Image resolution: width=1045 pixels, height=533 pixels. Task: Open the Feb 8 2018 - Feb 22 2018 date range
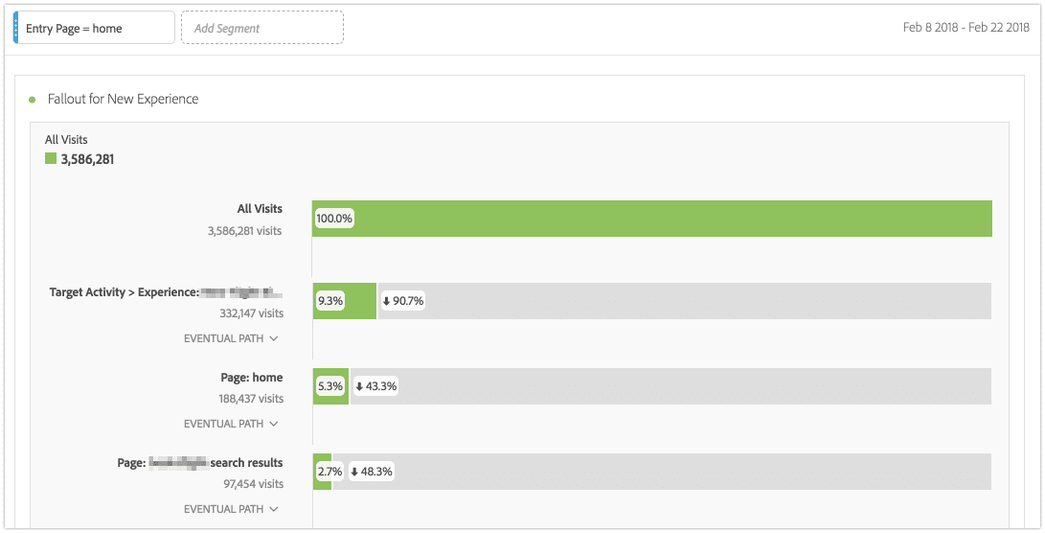(965, 28)
